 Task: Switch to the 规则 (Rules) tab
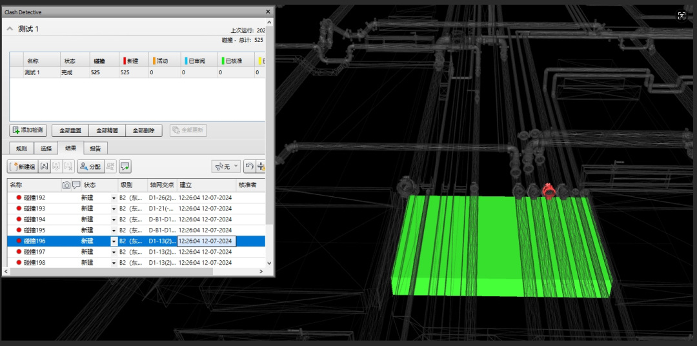tap(21, 148)
